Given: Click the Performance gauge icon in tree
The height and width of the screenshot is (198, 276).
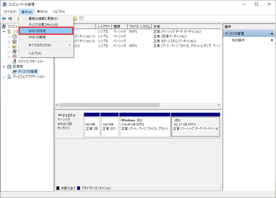Looking at the screenshot, I should (15, 56).
